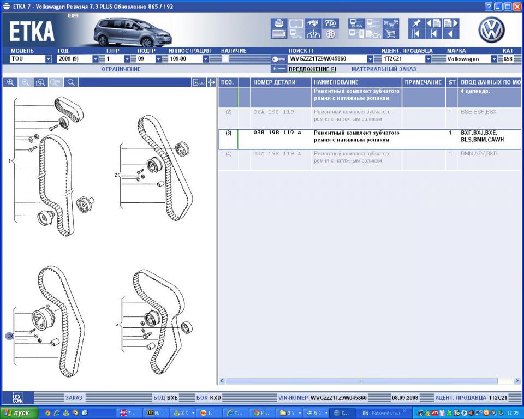Click the Кат 658 field
This screenshot has height=419, width=524.
[508, 59]
